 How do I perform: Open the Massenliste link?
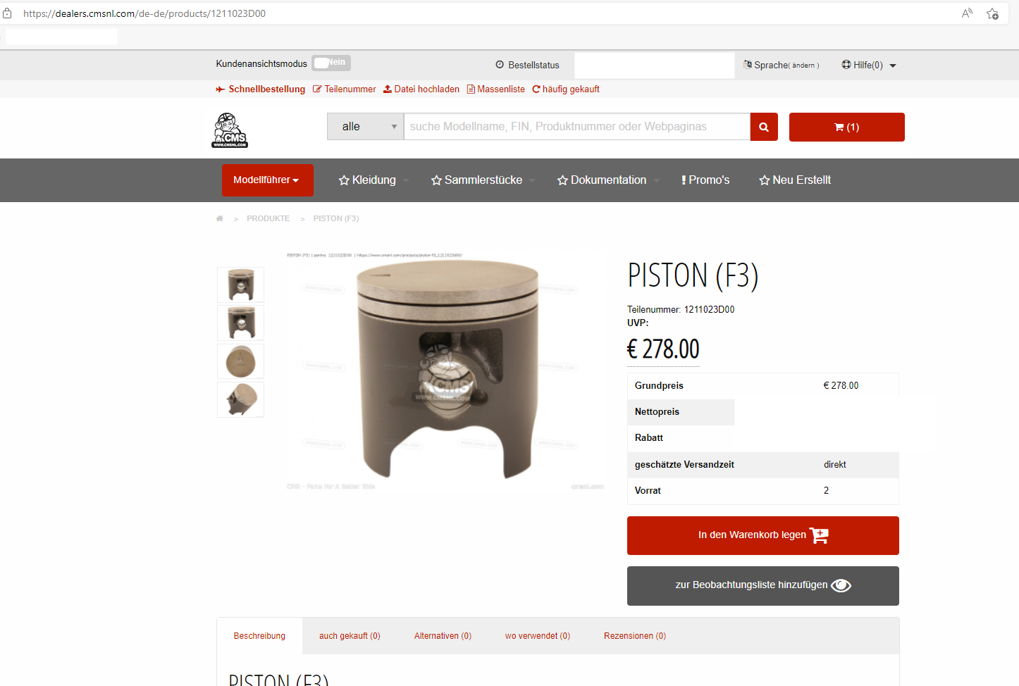(x=496, y=89)
